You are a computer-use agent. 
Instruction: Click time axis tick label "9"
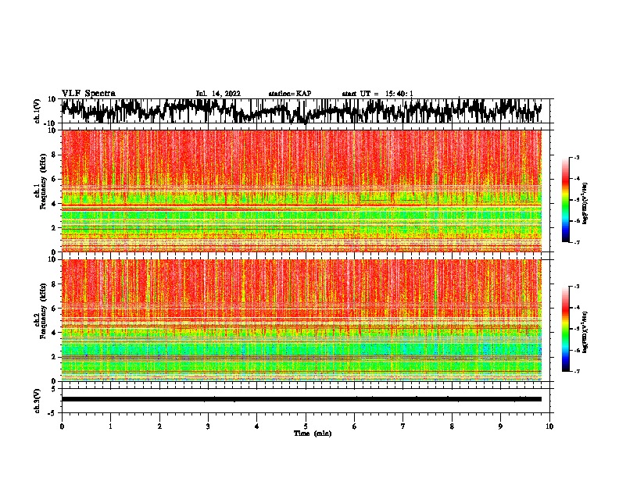pyautogui.click(x=500, y=426)
